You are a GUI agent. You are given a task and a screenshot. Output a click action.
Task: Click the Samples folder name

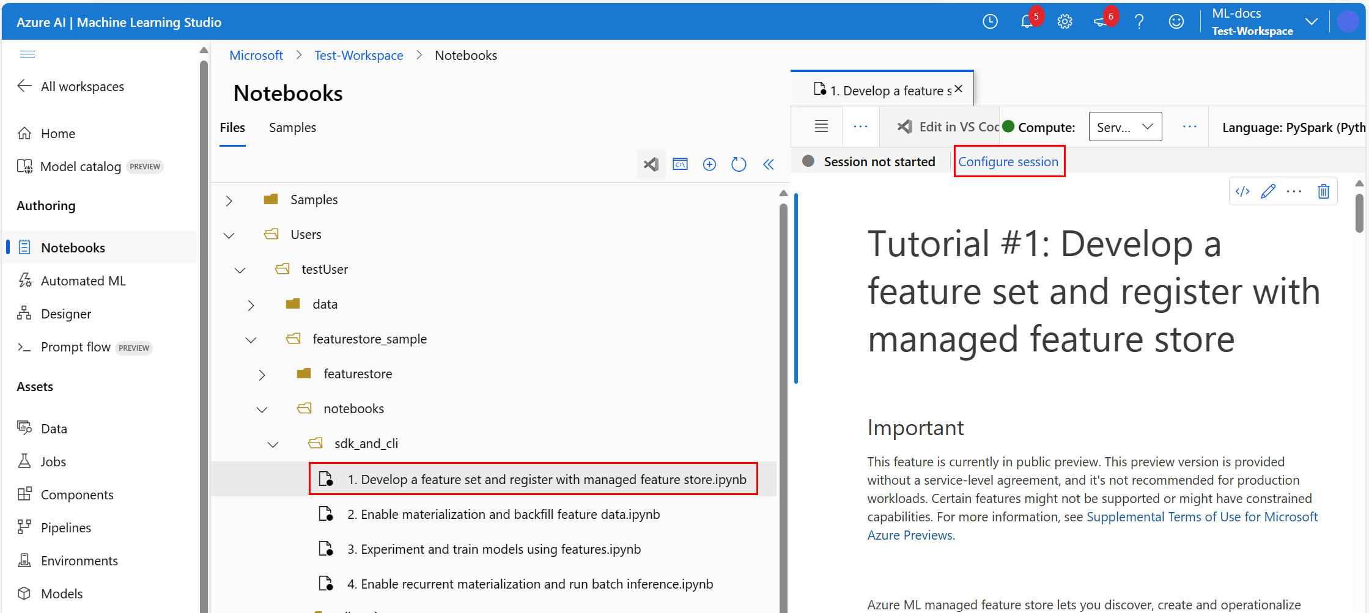click(x=314, y=200)
